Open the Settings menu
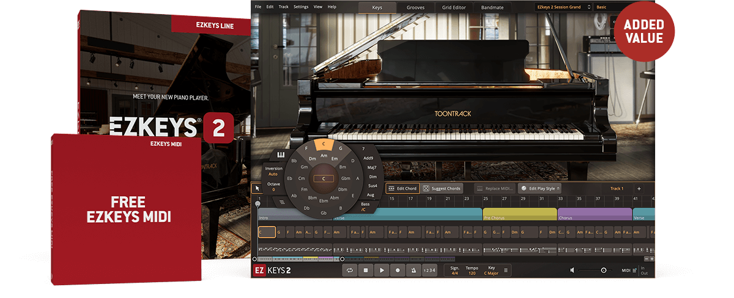Screen dimensions: 734x298 [x=301, y=7]
